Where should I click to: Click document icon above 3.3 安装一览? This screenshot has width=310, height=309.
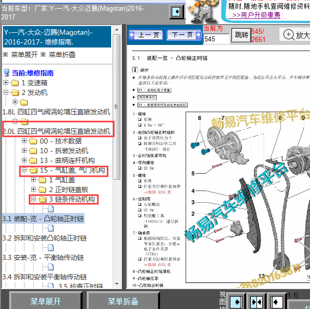coord(51,248)
